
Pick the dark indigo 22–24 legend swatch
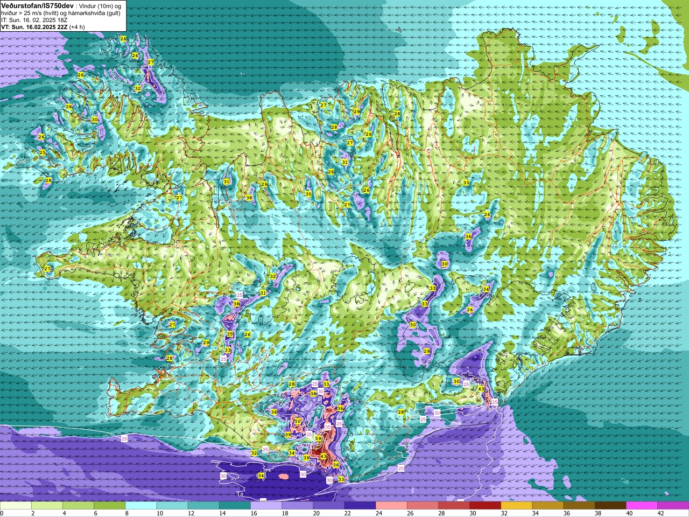(360, 506)
